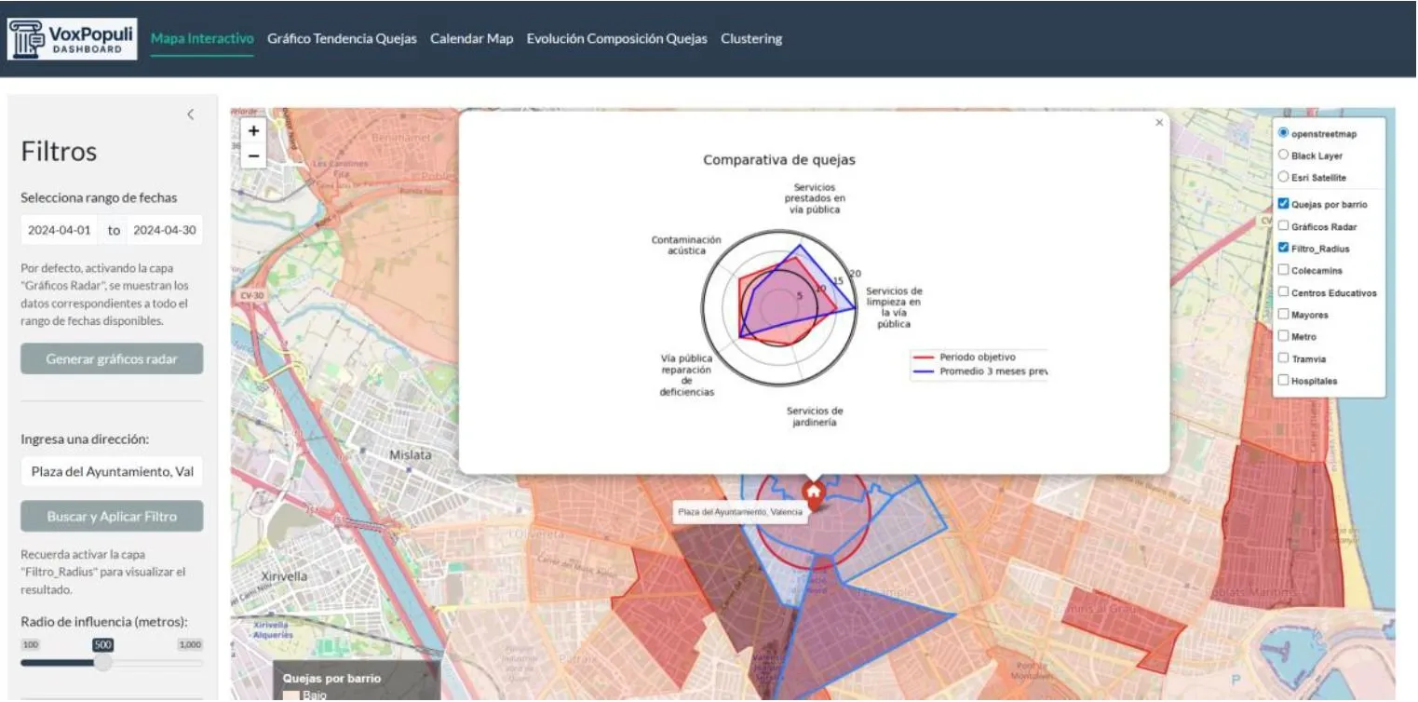Click the 100 mark on radius slider
The width and height of the screenshot is (1418, 702).
pyautogui.click(x=31, y=644)
